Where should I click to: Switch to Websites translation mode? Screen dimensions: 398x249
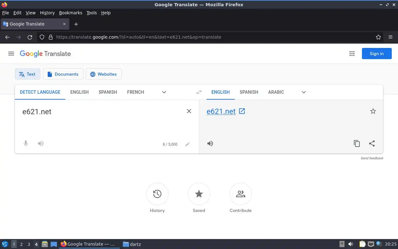[x=104, y=74]
